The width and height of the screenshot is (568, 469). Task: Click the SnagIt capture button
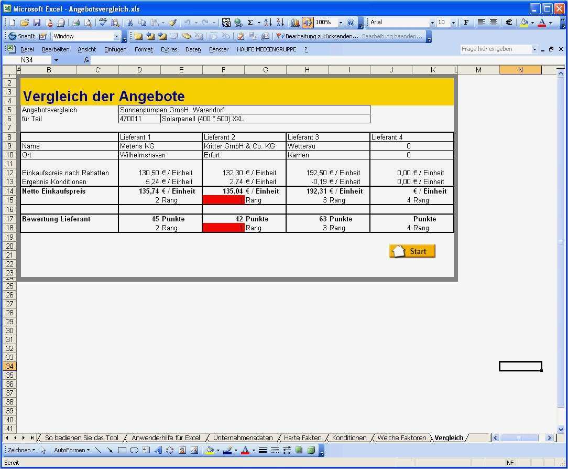click(22, 36)
